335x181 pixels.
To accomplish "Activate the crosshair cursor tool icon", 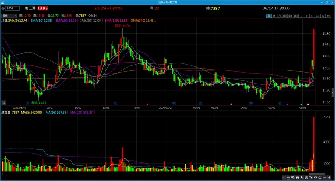I will coord(311,177).
